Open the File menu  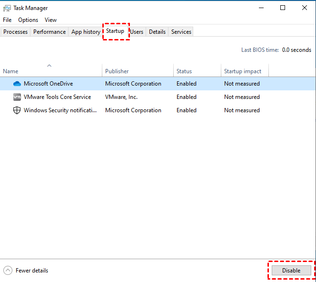coord(7,20)
